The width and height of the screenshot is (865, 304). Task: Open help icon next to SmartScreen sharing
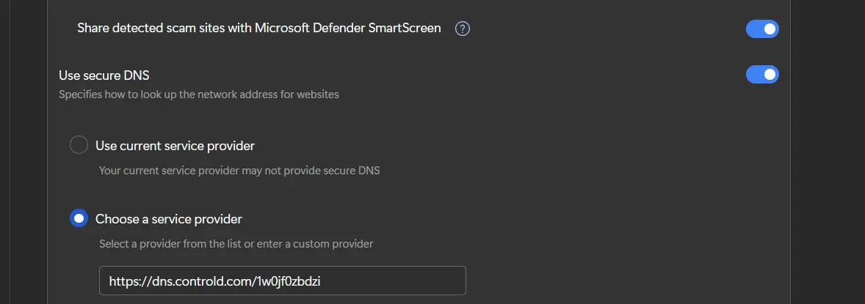point(463,29)
